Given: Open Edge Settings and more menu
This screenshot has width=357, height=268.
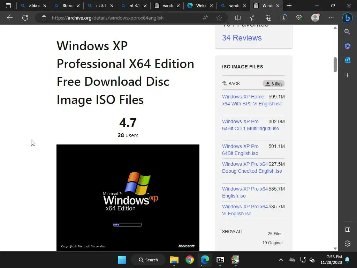Looking at the screenshot, I should click(x=331, y=18).
